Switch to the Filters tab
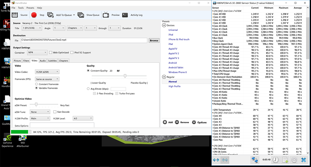 26,61
